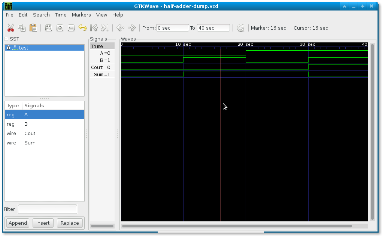Click the Replace button

[x=70, y=223]
